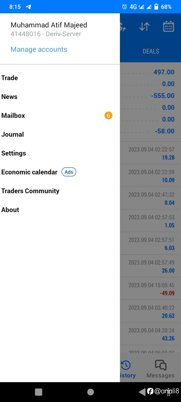Open the Settings menu item
Viewport: 181px width, 402px height.
click(60, 153)
